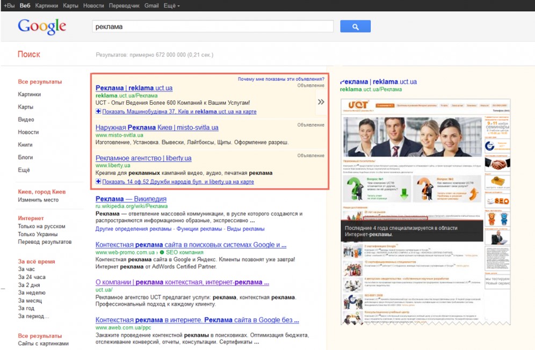
Task: Open the За период... custom date range
Action: pyautogui.click(x=33, y=317)
